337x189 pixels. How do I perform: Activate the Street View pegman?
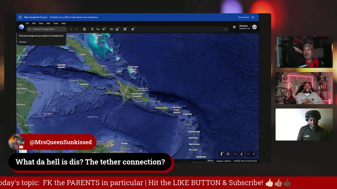[221, 154]
